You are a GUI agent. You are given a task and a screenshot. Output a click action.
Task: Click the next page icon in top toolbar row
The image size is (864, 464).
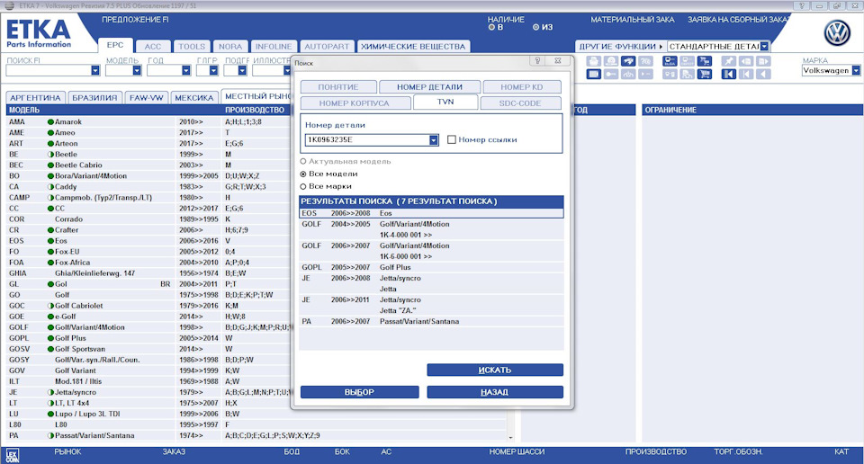pyautogui.click(x=763, y=61)
